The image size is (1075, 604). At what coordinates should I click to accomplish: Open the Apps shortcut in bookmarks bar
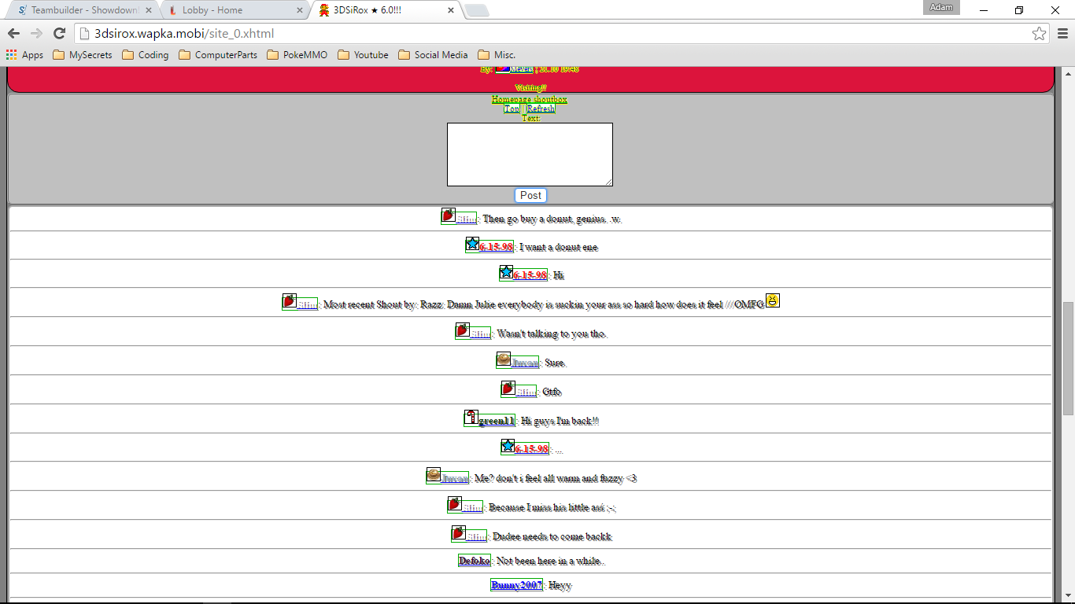(x=25, y=55)
